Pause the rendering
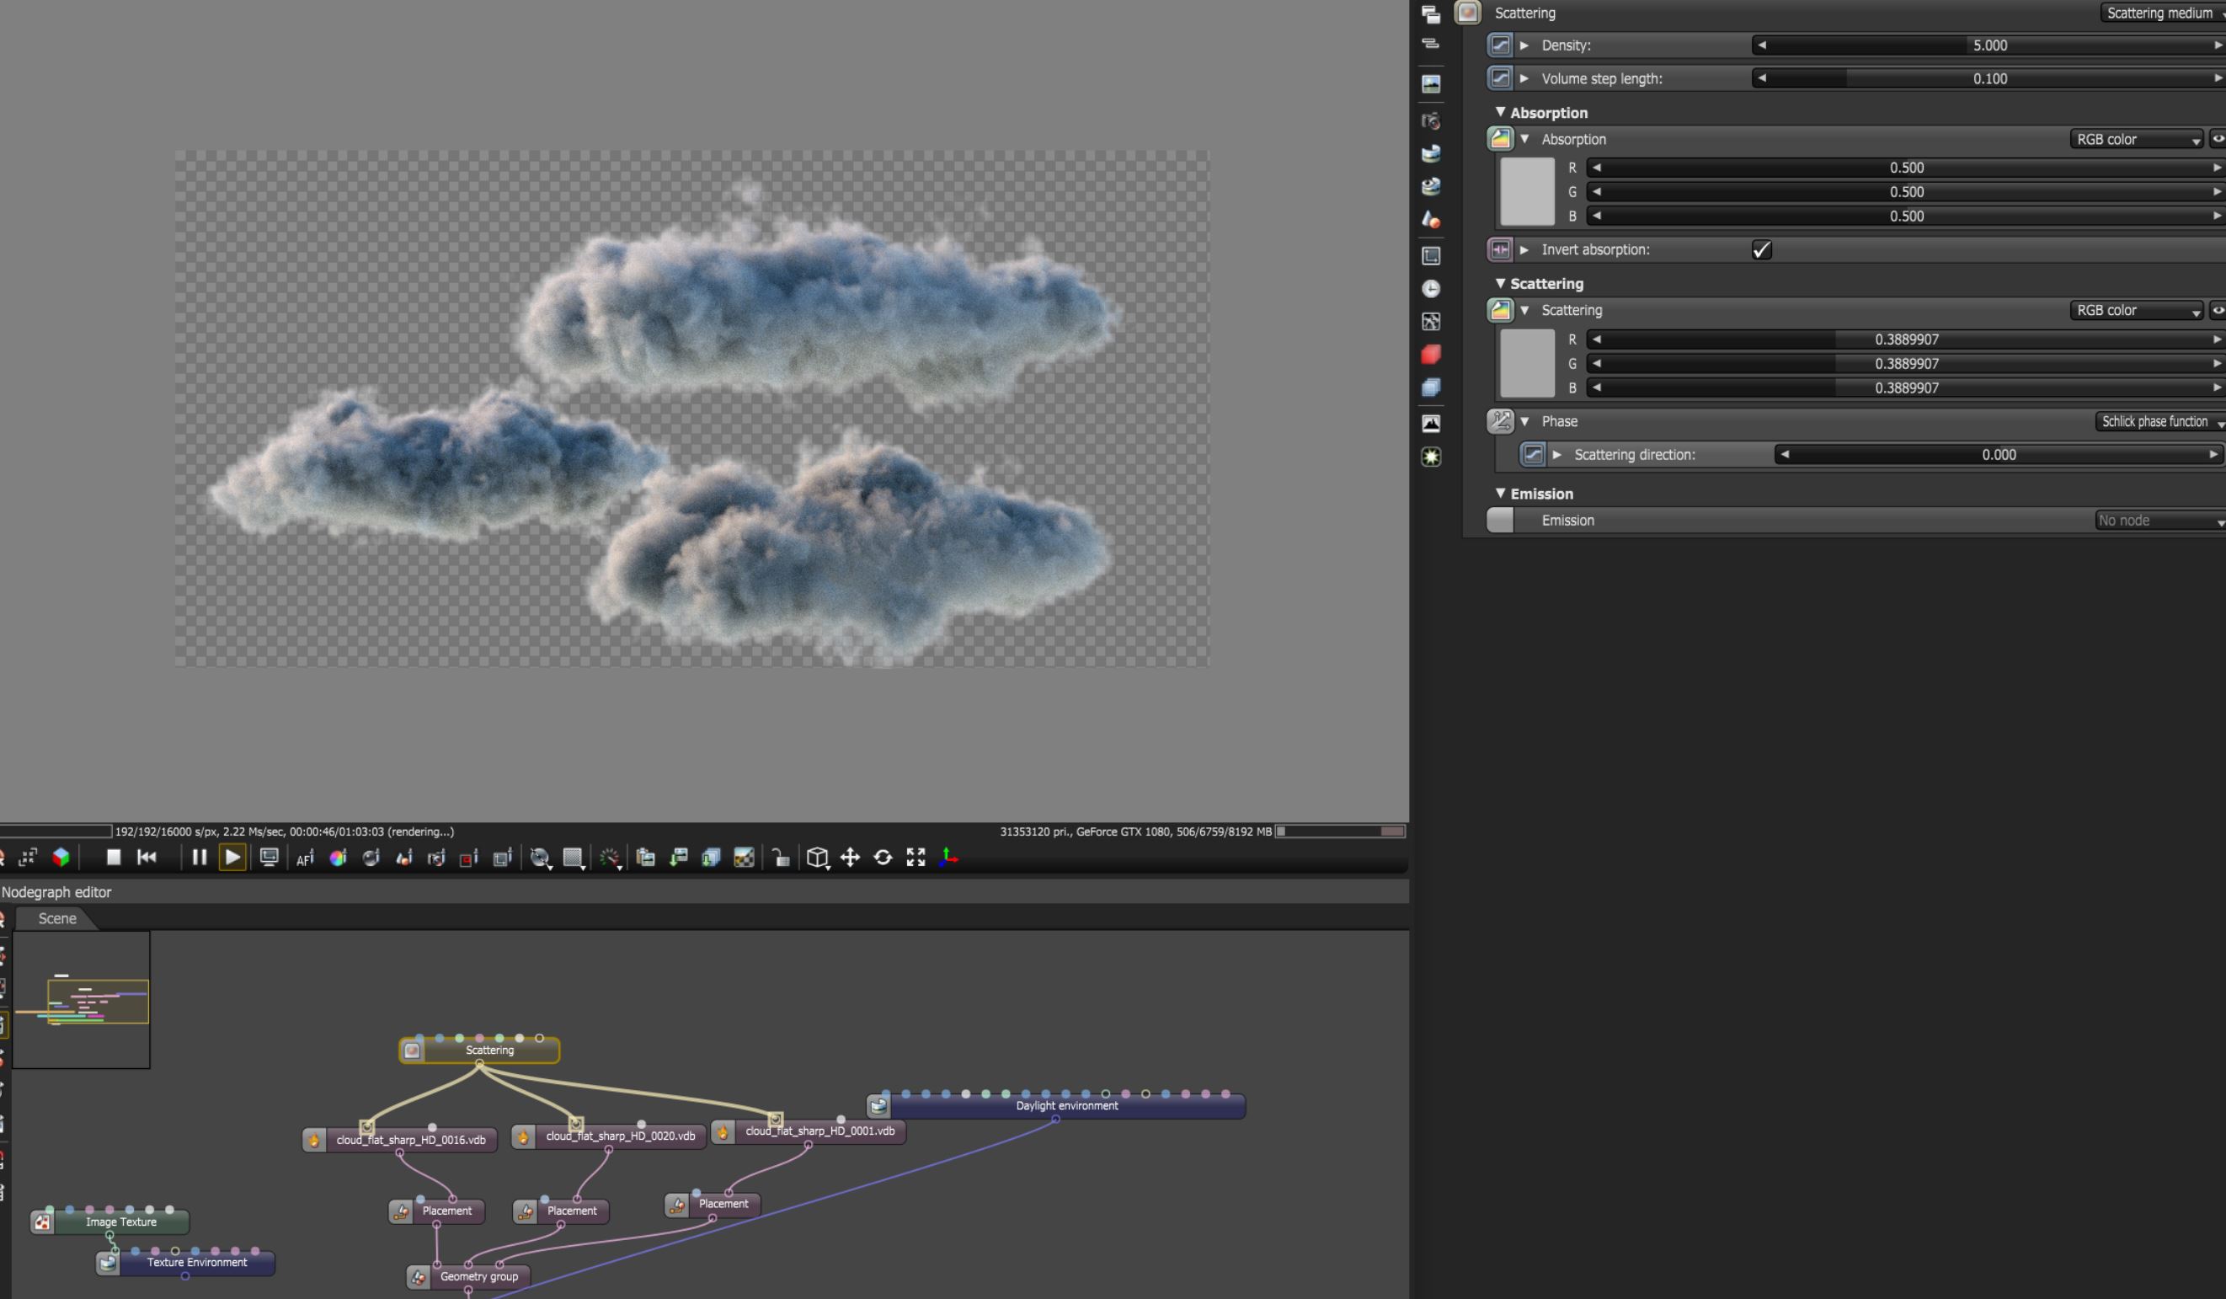 [x=199, y=858]
